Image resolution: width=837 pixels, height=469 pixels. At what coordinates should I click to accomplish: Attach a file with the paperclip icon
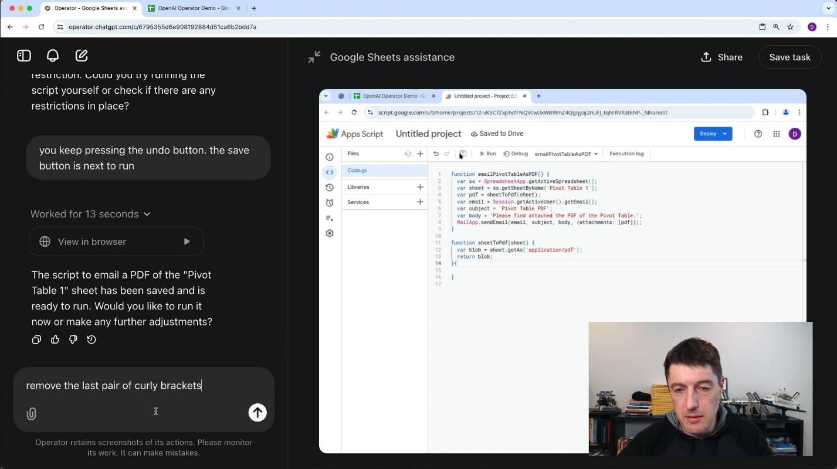tap(32, 413)
